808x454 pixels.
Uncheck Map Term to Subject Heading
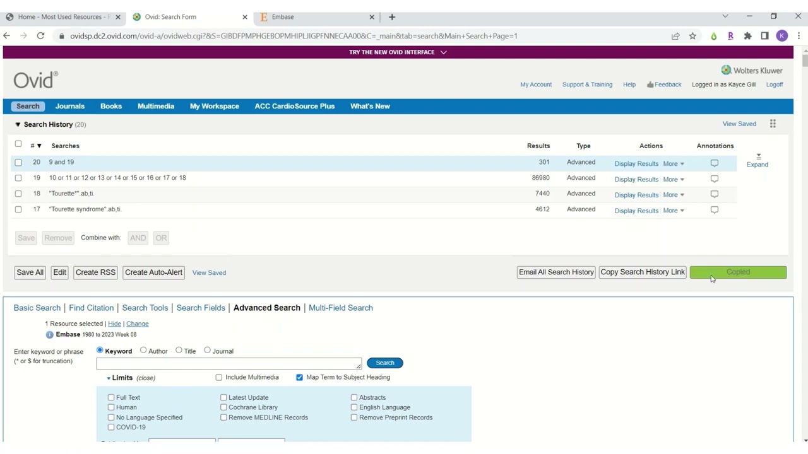[x=299, y=377]
